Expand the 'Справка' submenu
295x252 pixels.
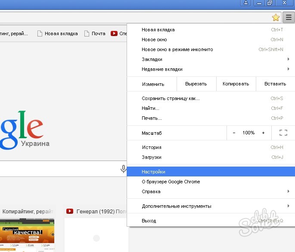click(211, 191)
